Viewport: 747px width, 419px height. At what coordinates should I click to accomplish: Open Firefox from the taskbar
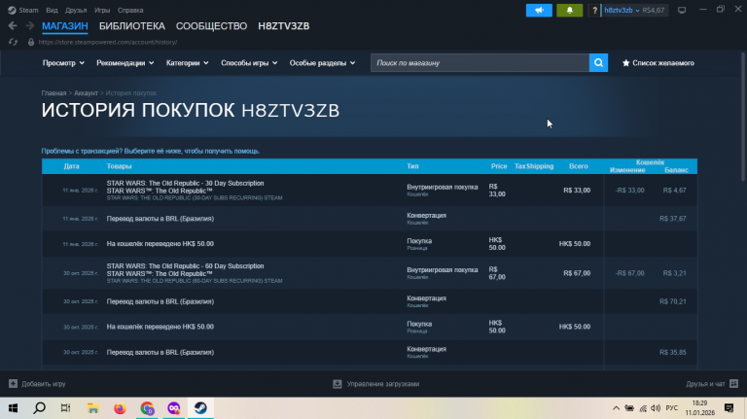tap(120, 408)
